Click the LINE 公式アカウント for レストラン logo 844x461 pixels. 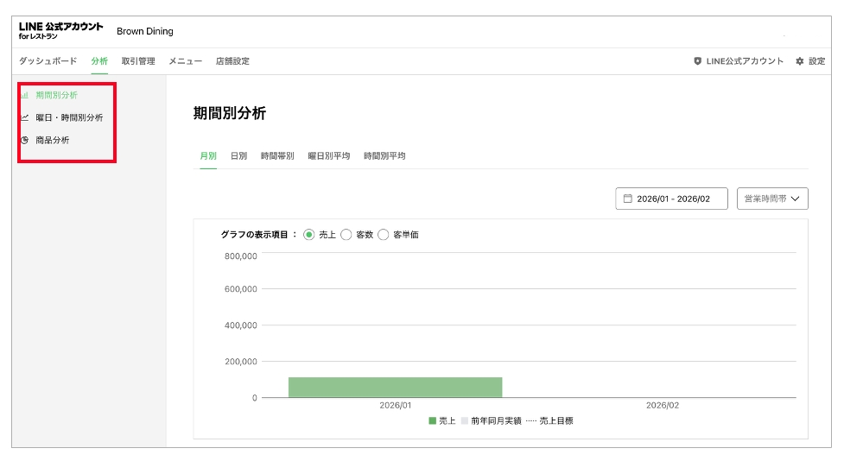[x=60, y=31]
